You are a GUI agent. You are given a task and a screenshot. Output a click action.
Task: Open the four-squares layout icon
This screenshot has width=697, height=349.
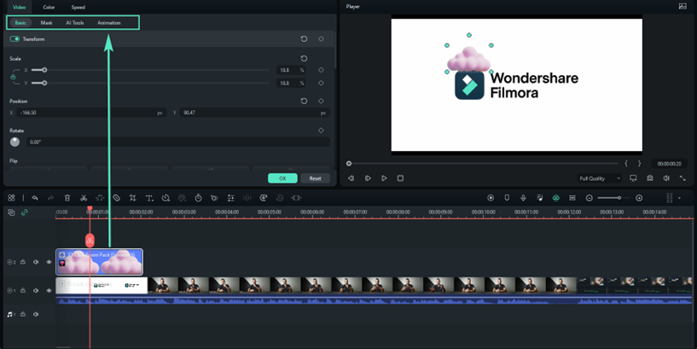click(x=12, y=198)
